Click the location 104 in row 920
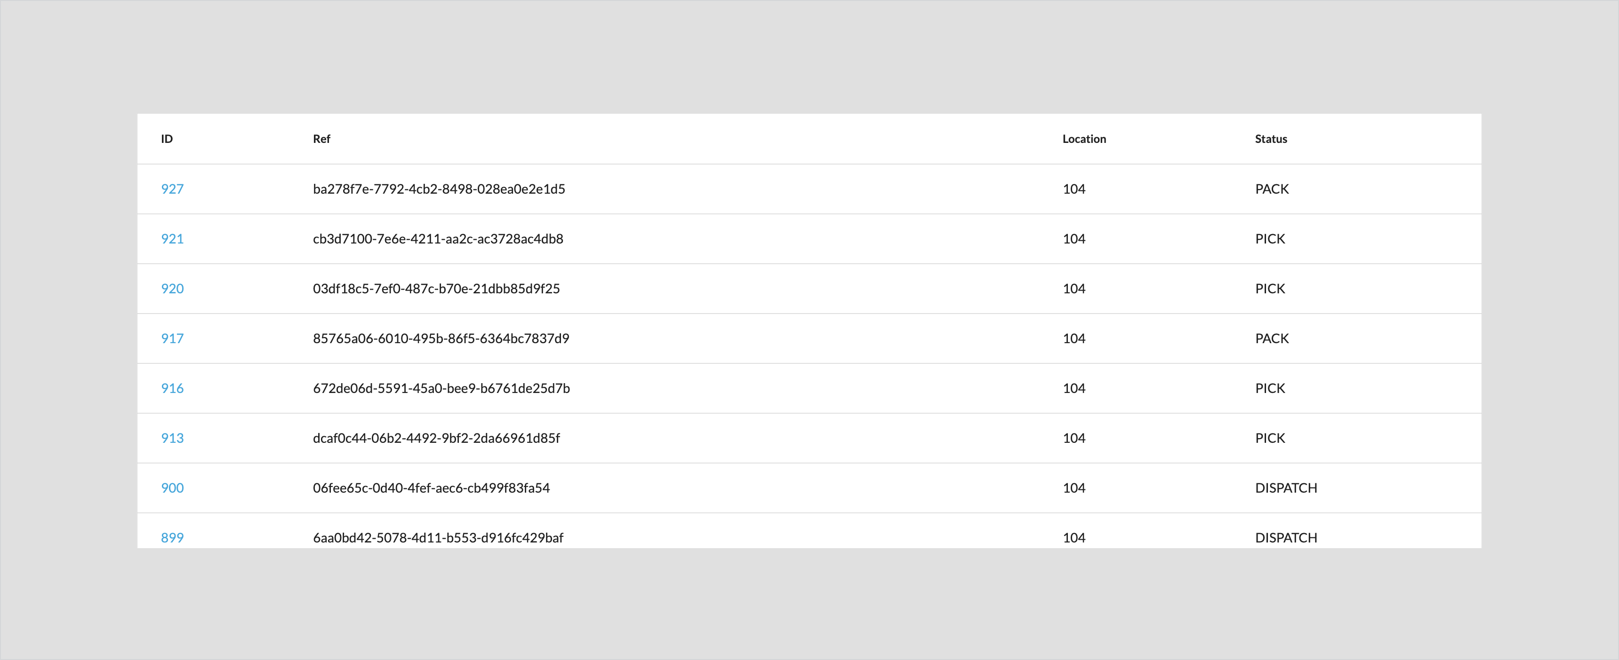This screenshot has width=1619, height=660. [1074, 289]
